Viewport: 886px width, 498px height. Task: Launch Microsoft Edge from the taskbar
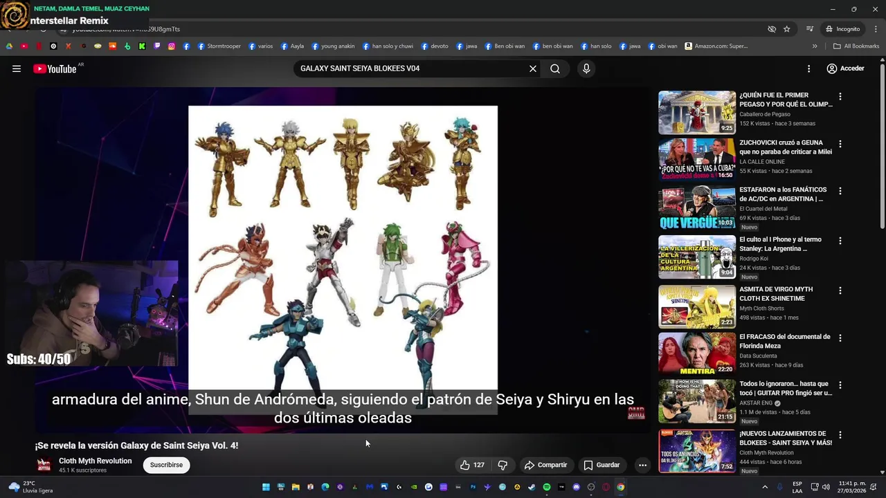coord(325,487)
